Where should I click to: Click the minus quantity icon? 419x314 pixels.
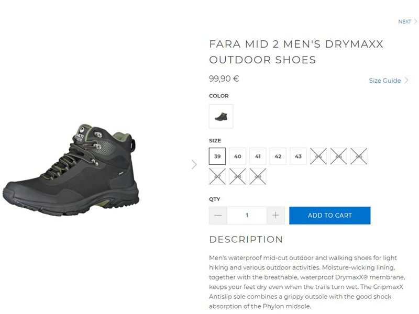coord(218,216)
